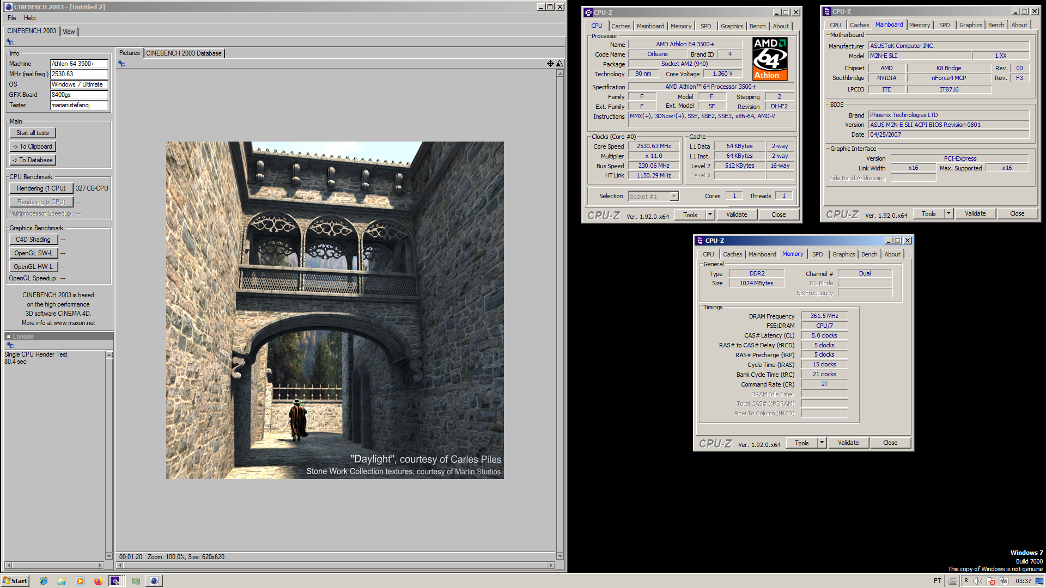Screen dimensions: 1046x588
Task: Open Graphics tab in CPU-Z Mainboard window
Action: click(970, 25)
